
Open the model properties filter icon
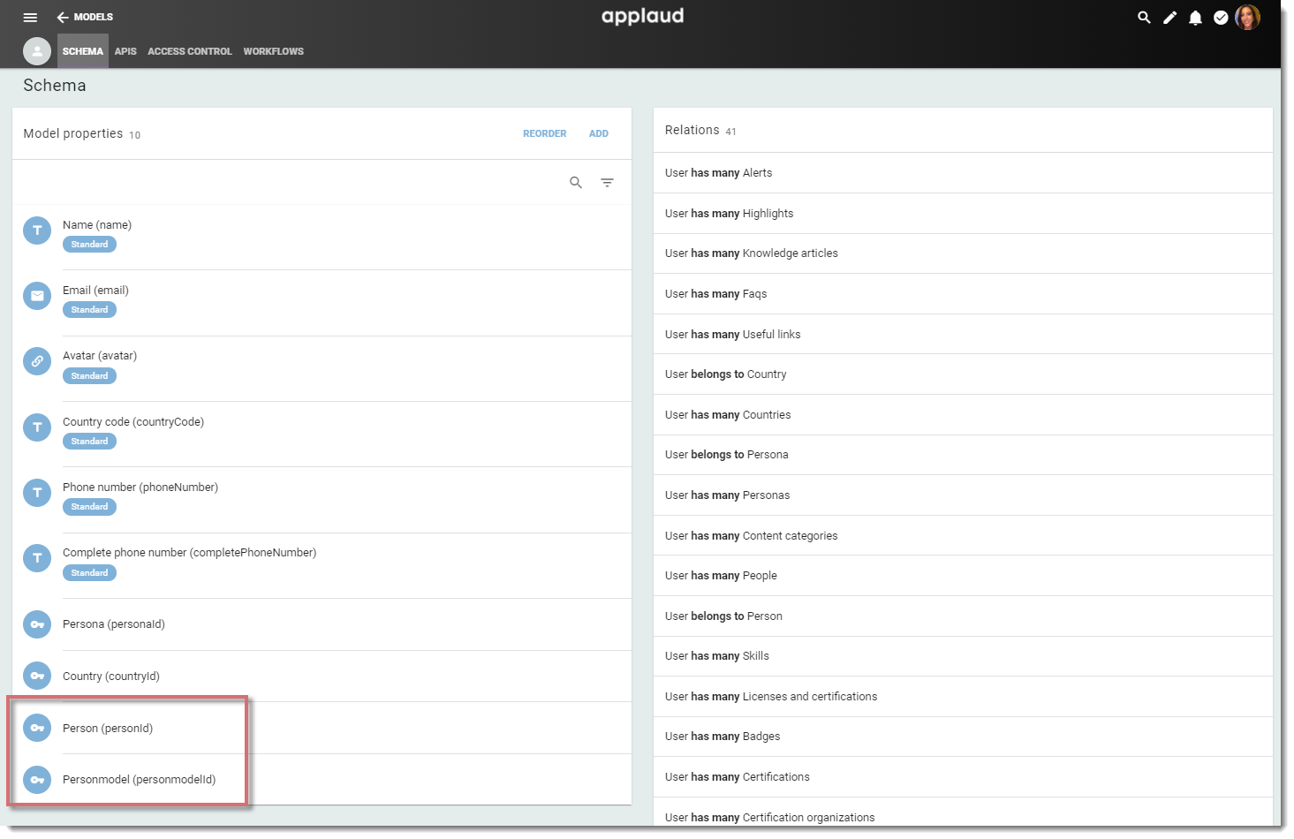607,183
